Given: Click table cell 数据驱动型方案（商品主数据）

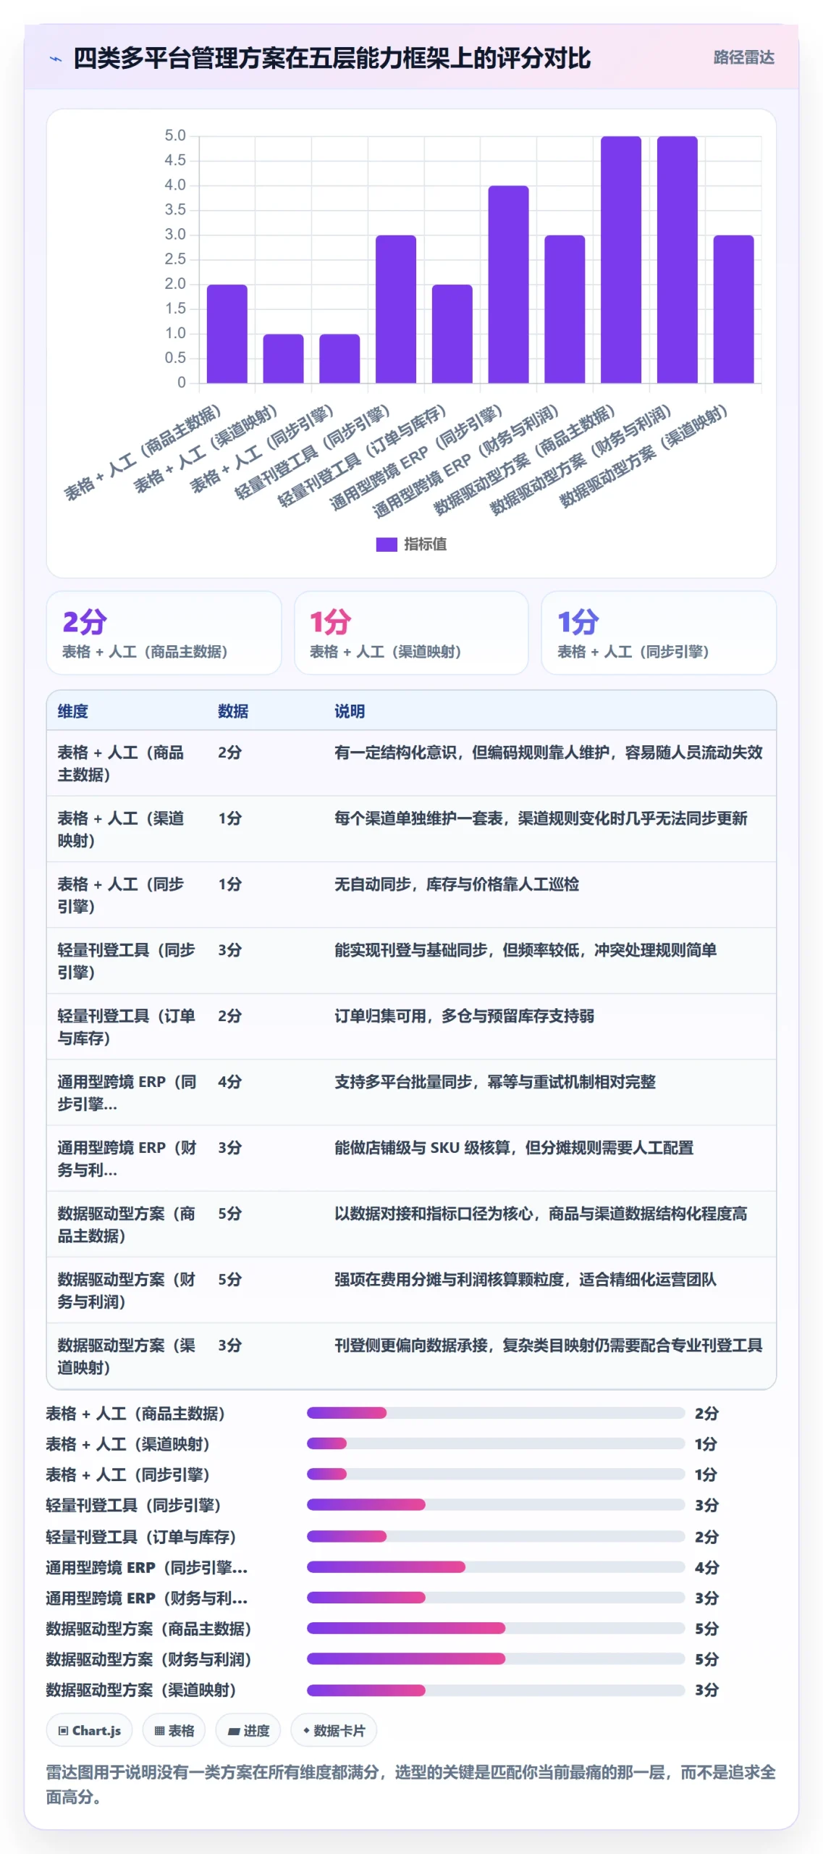Looking at the screenshot, I should tap(127, 1224).
